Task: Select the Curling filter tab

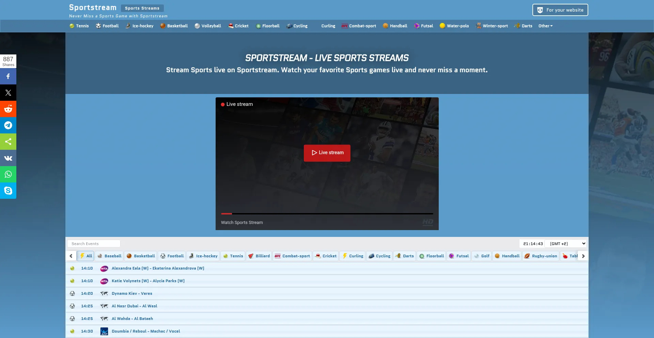Action: (353, 256)
